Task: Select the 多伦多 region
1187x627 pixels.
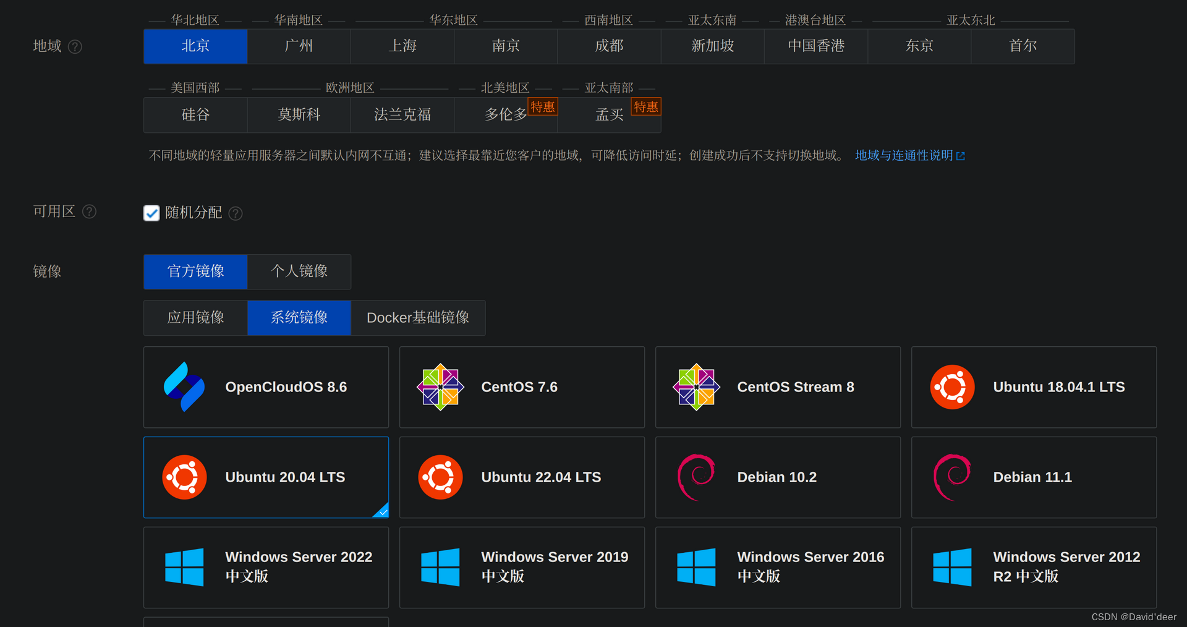Action: pyautogui.click(x=506, y=115)
